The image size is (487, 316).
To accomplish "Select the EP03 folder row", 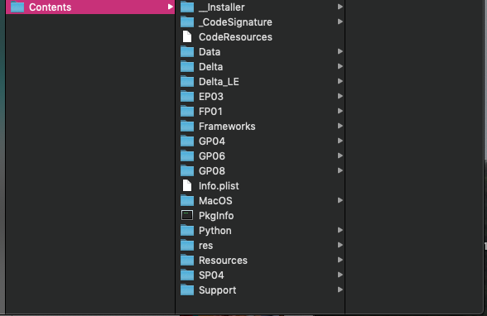I will tap(261, 96).
